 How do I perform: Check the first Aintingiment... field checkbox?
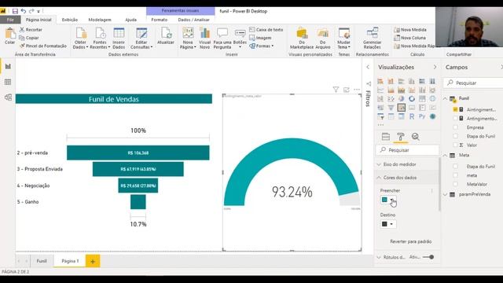coord(455,109)
